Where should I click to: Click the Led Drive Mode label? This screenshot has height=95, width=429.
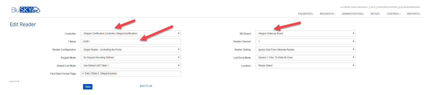tap(242, 58)
